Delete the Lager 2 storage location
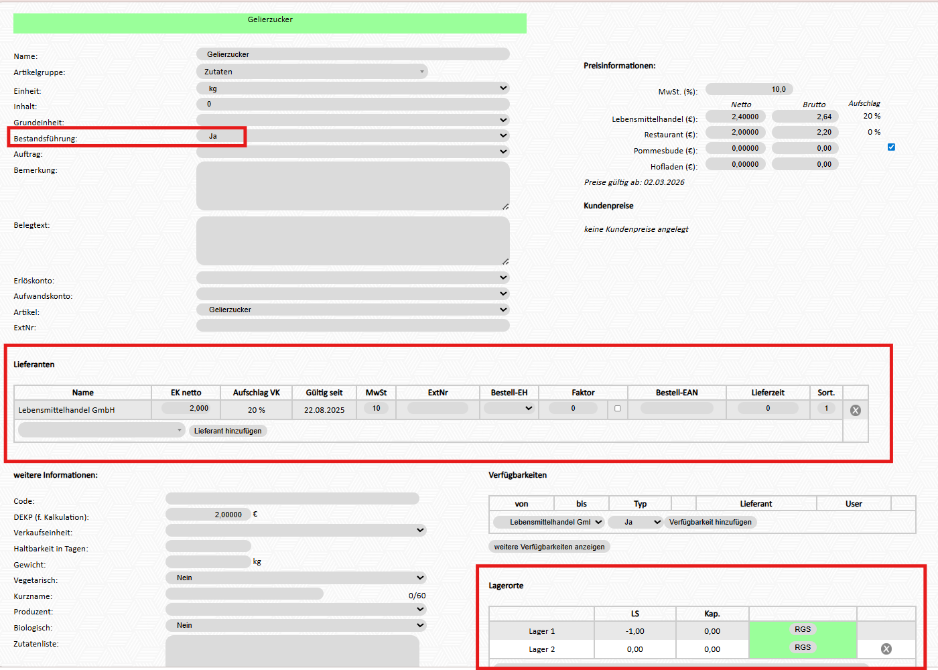938x670 pixels. coord(886,649)
